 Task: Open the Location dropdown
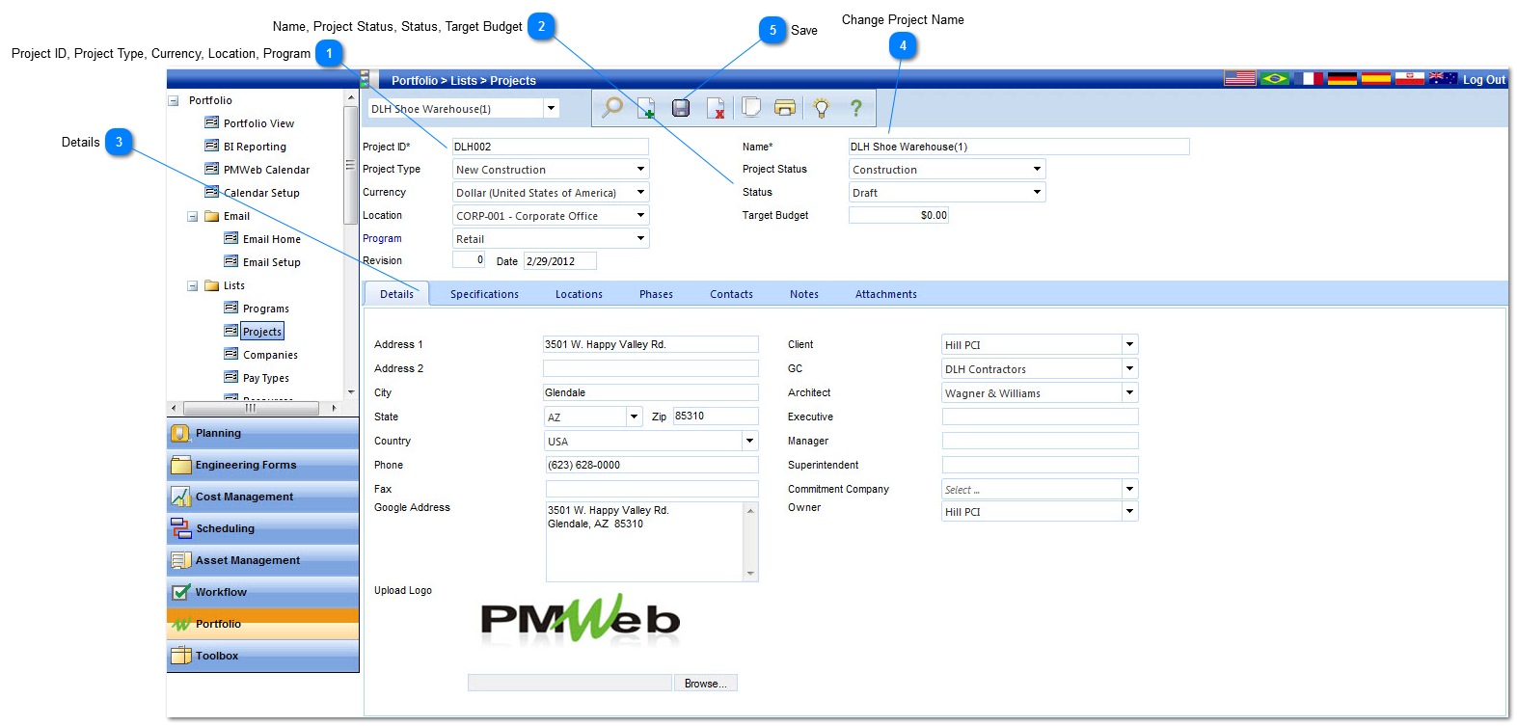pos(640,215)
